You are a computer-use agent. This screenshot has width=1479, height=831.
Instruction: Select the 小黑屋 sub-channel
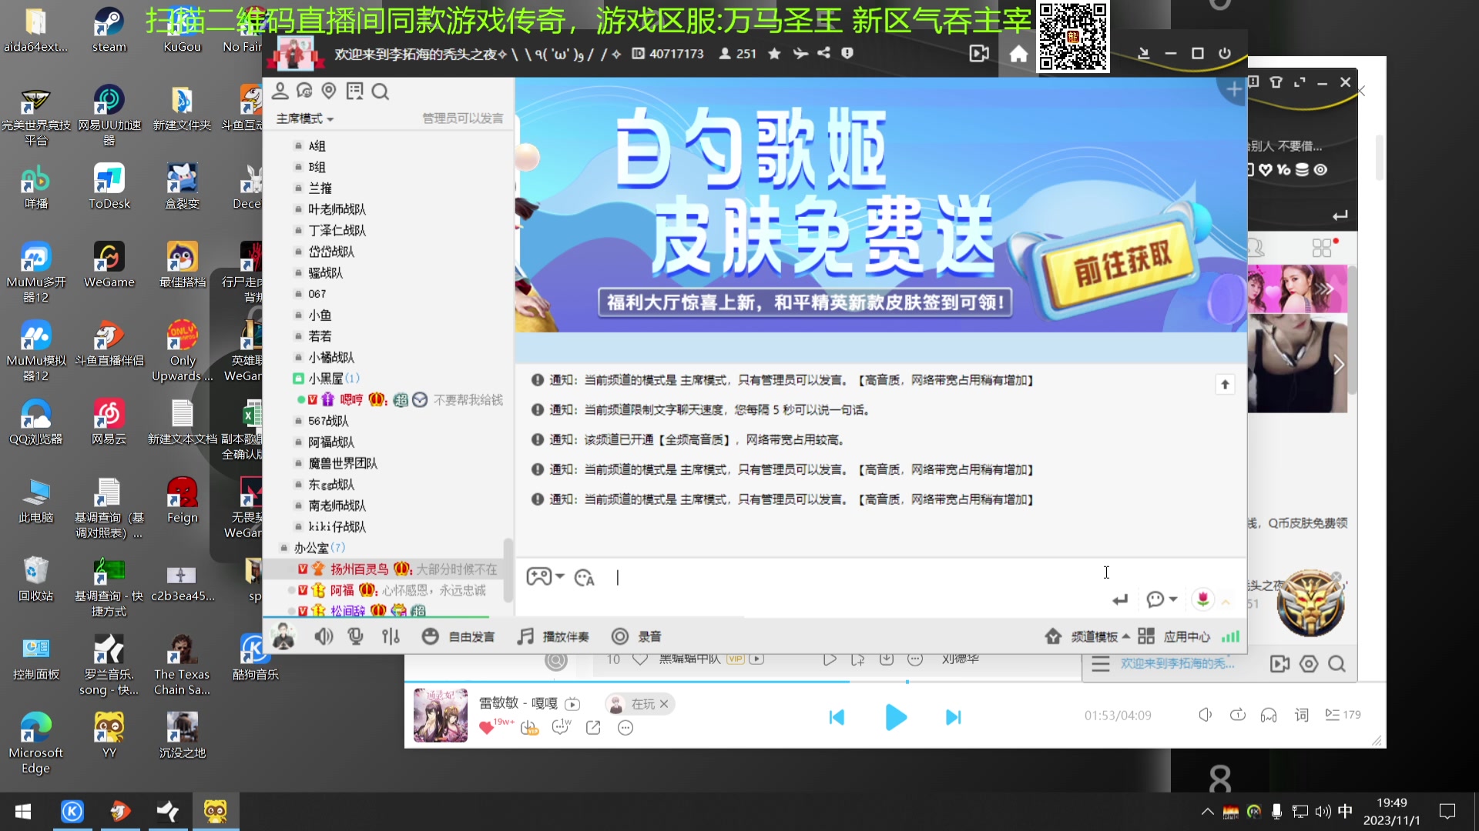pos(324,378)
